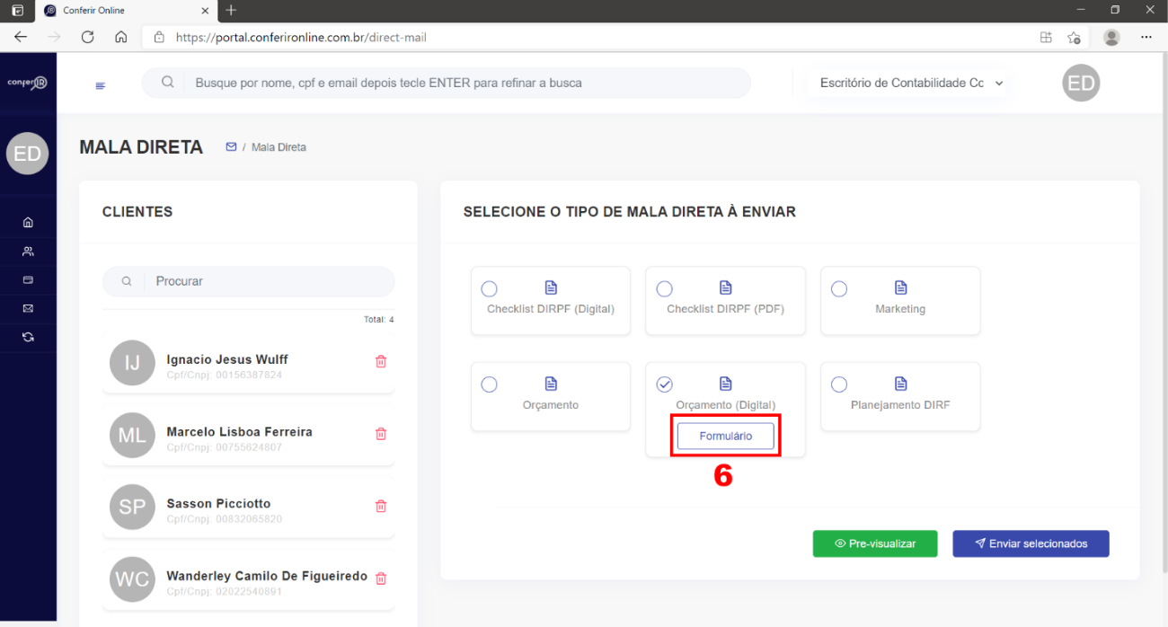1168x627 pixels.
Task: Click the site lock icon in address bar
Action: pos(159,38)
